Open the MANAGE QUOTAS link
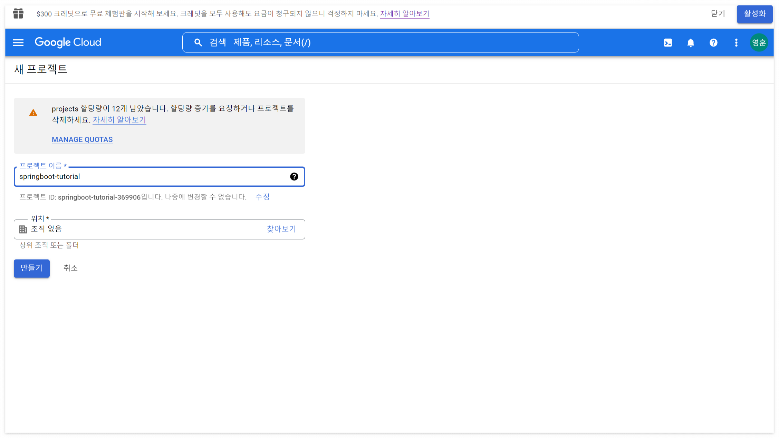The image size is (779, 438). pos(82,140)
